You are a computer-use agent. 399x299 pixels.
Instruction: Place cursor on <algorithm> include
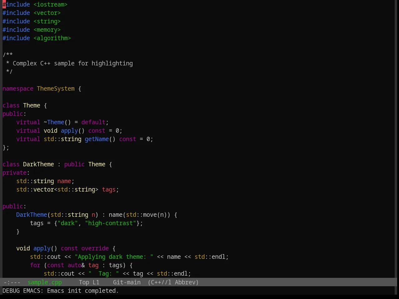[52, 38]
